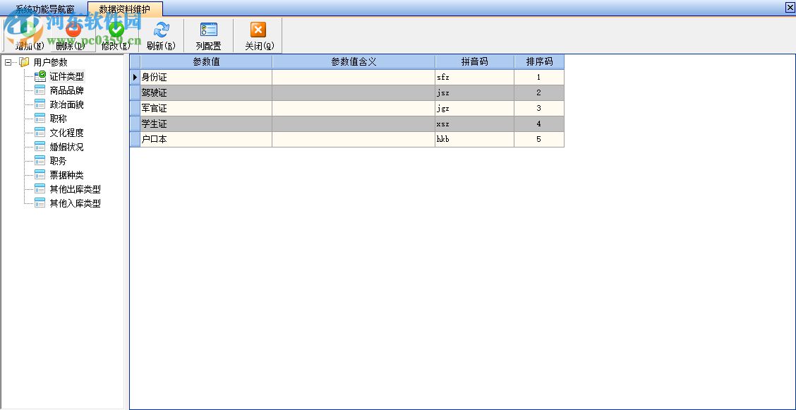Click the 参数值 column header
Viewport: 796px width, 410px height.
click(206, 62)
